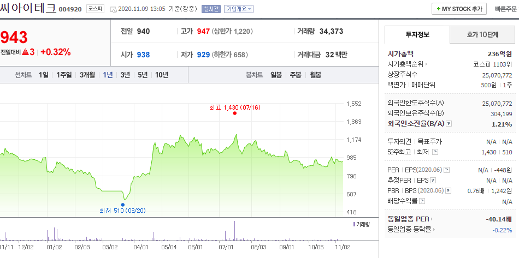
Task: Click the 시가총액순위 link
Action: [x=405, y=64]
